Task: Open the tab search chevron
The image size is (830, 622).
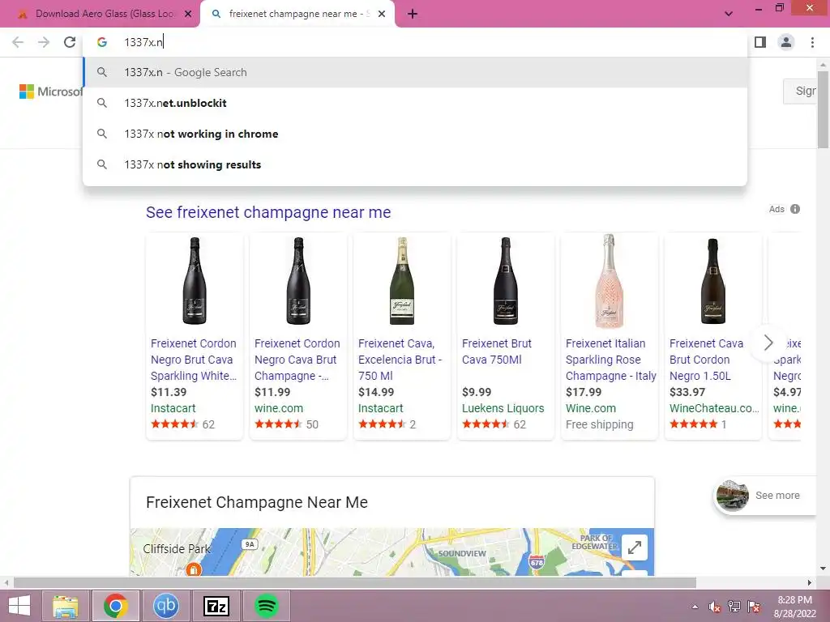Action: click(729, 14)
